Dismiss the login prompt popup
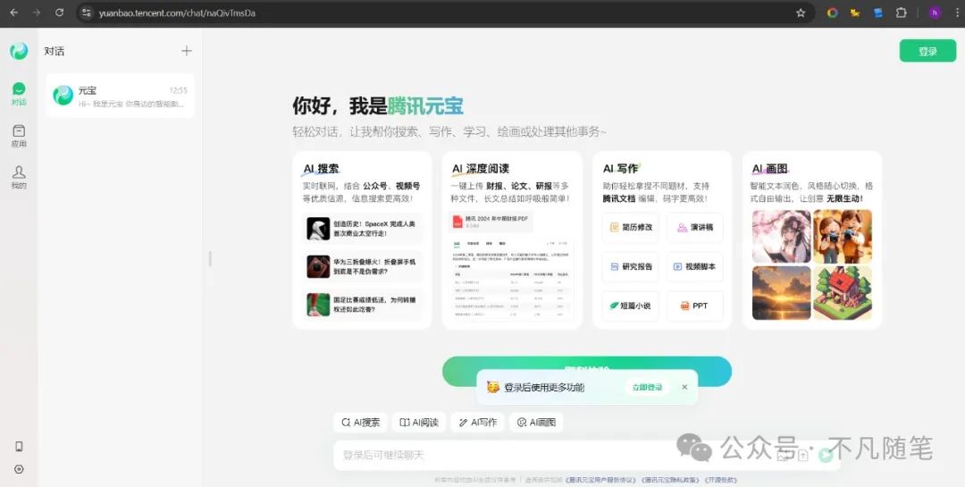The width and height of the screenshot is (965, 487). pos(684,387)
